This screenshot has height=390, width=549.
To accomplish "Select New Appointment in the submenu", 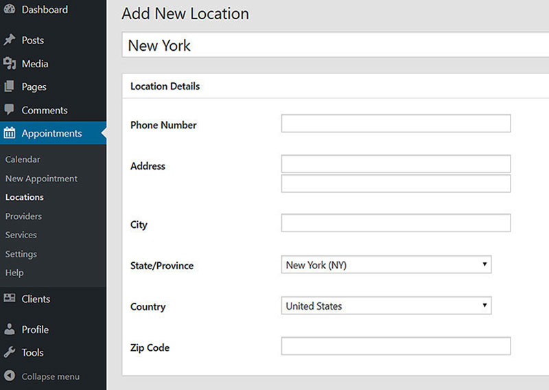I will (x=41, y=179).
